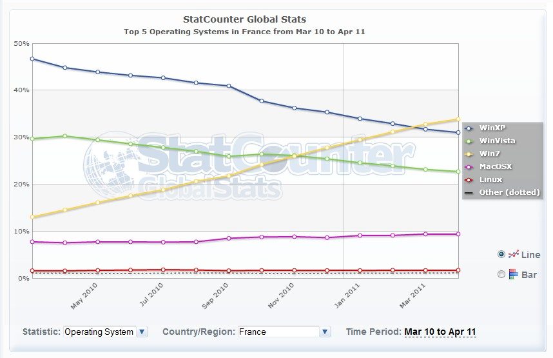
Task: Select the Line chart radio button
Action: pos(501,254)
